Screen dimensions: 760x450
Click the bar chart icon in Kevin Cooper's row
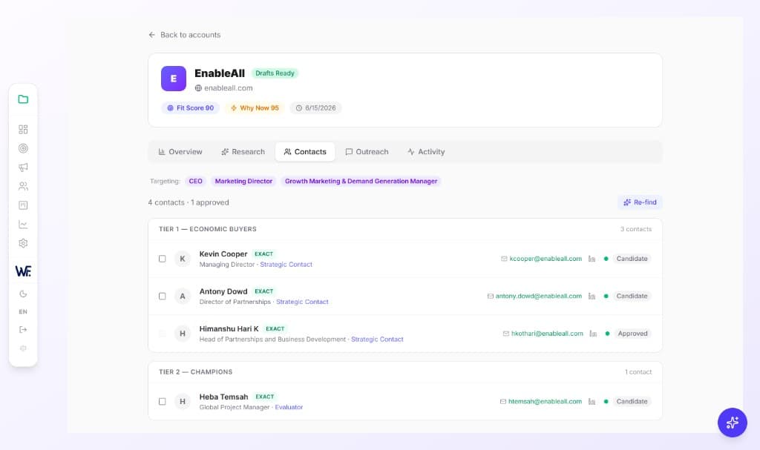point(592,259)
